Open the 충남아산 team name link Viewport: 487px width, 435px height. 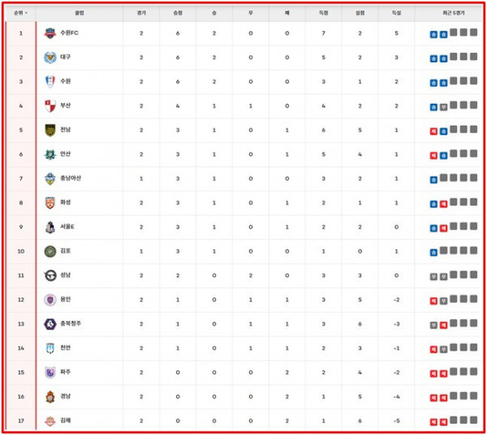tap(71, 178)
